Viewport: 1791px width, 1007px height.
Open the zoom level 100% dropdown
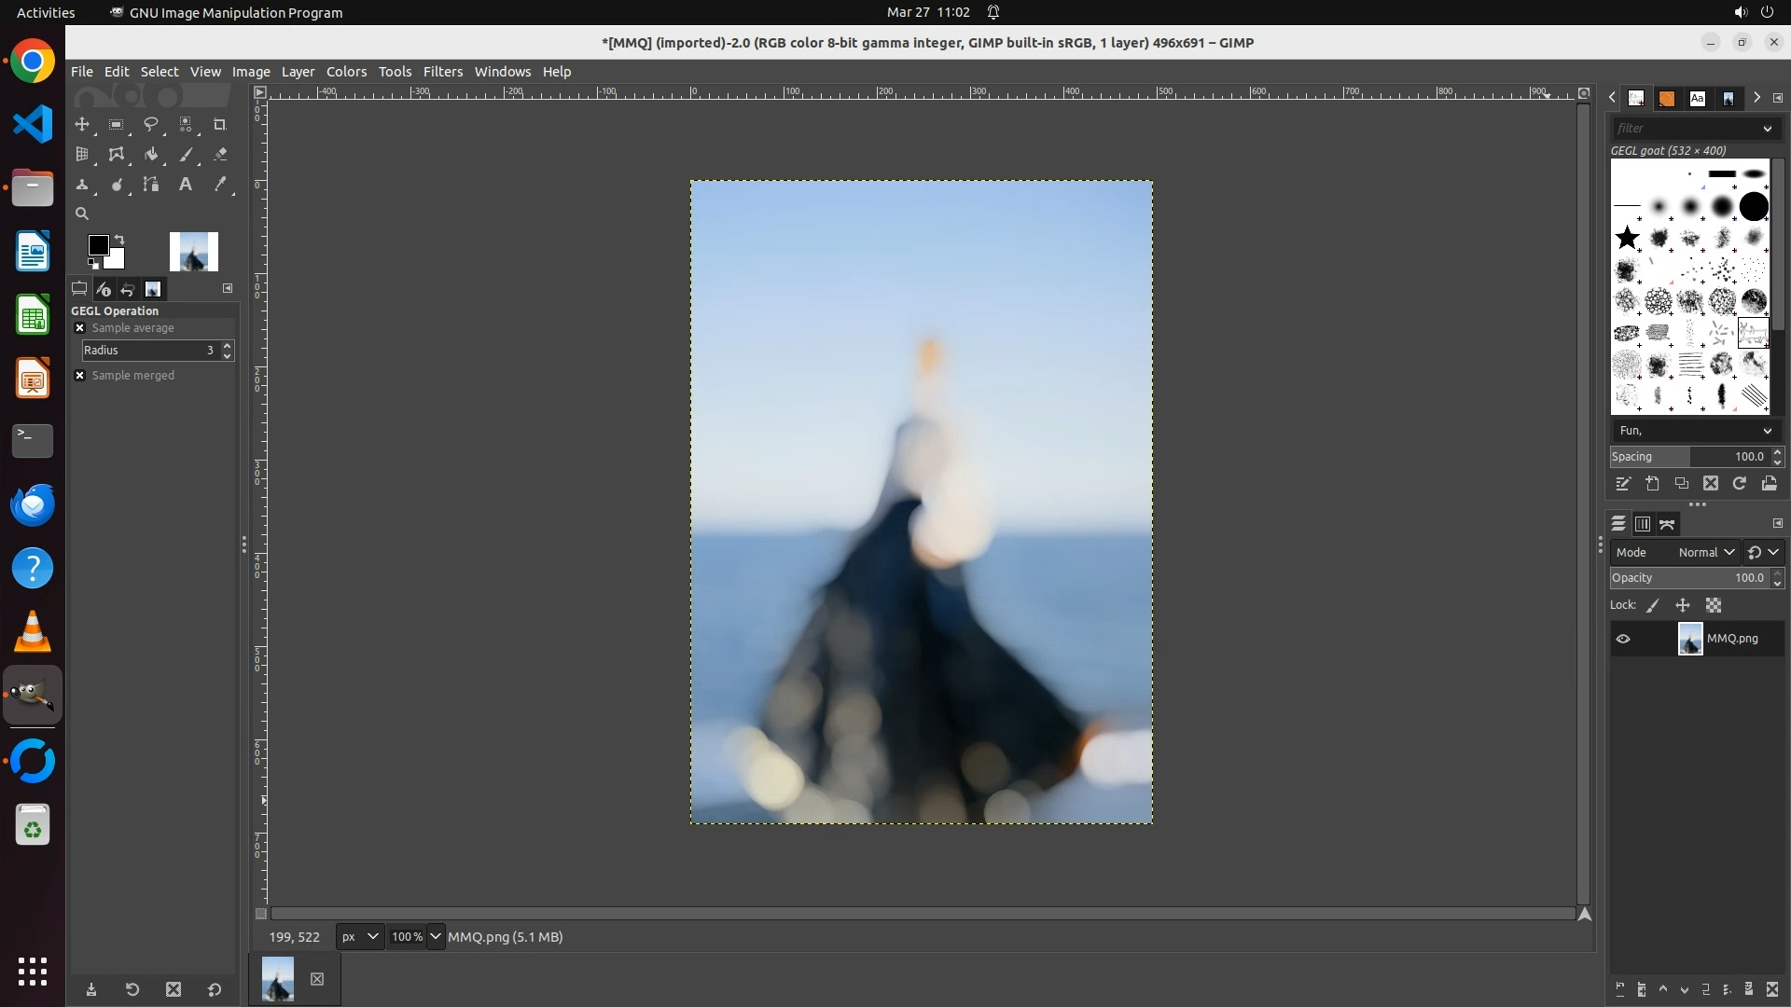435,937
